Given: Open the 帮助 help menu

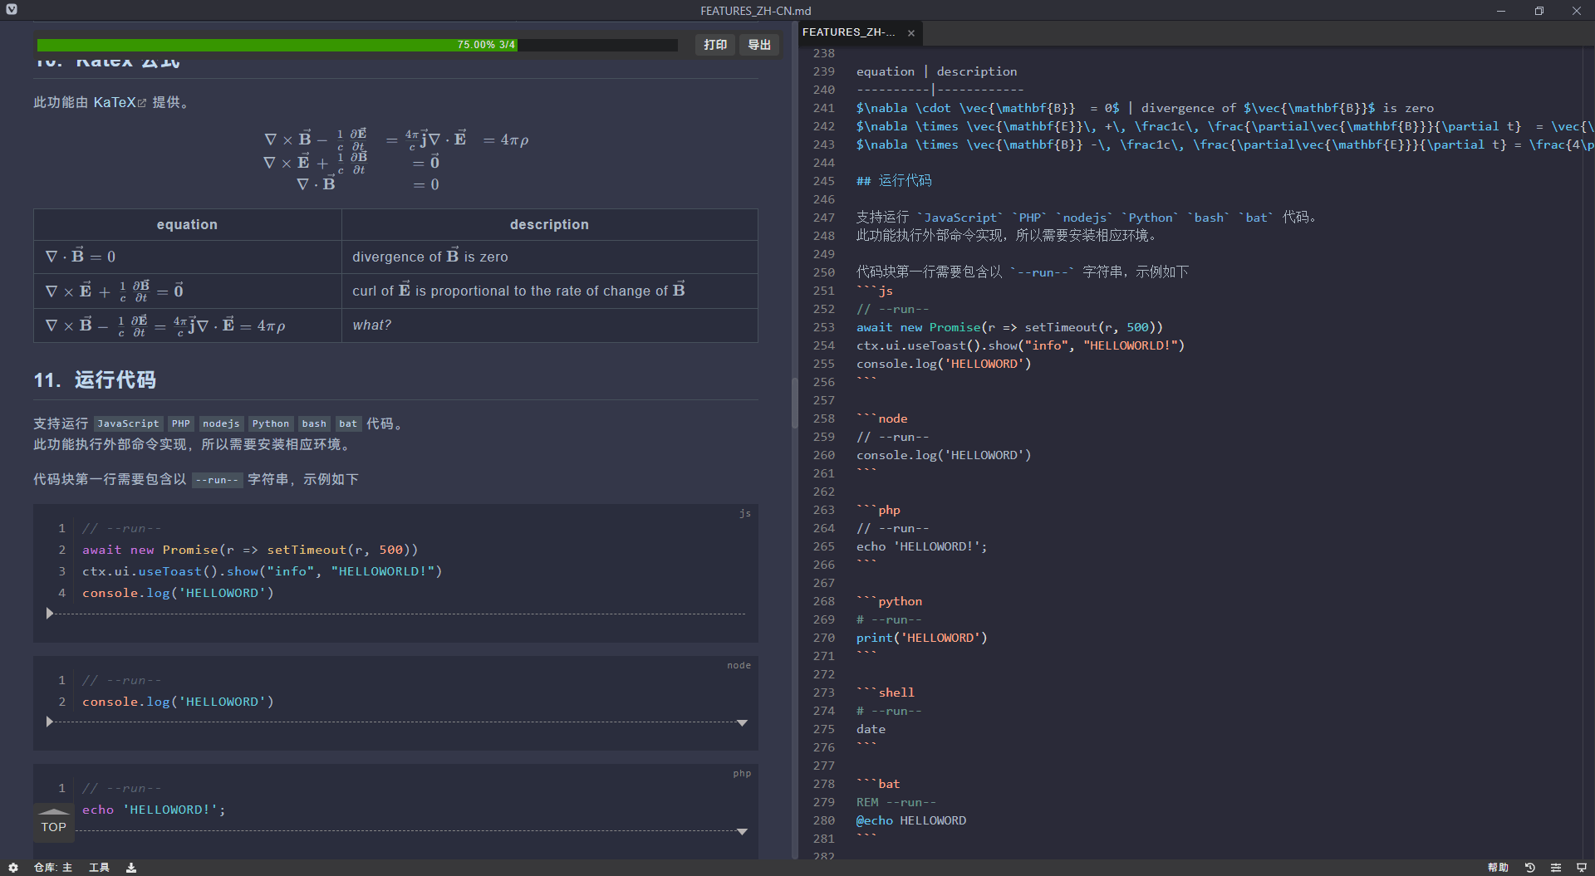Looking at the screenshot, I should coord(1498,868).
